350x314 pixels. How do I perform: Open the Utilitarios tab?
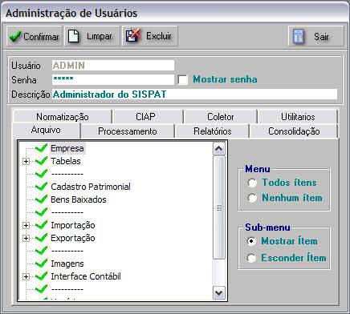298,117
